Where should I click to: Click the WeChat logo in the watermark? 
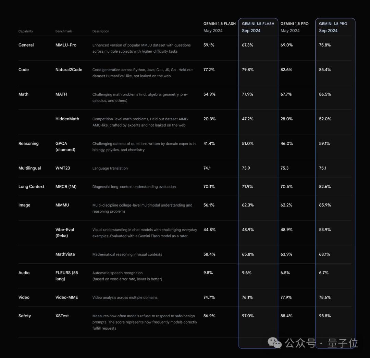[275, 343]
